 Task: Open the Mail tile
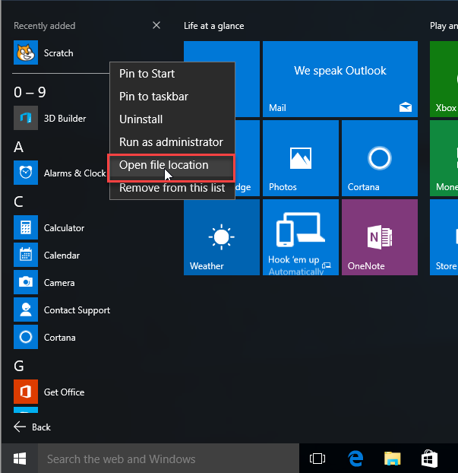point(340,79)
